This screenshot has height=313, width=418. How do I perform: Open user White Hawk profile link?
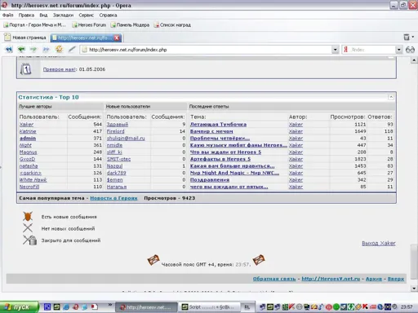(x=33, y=180)
